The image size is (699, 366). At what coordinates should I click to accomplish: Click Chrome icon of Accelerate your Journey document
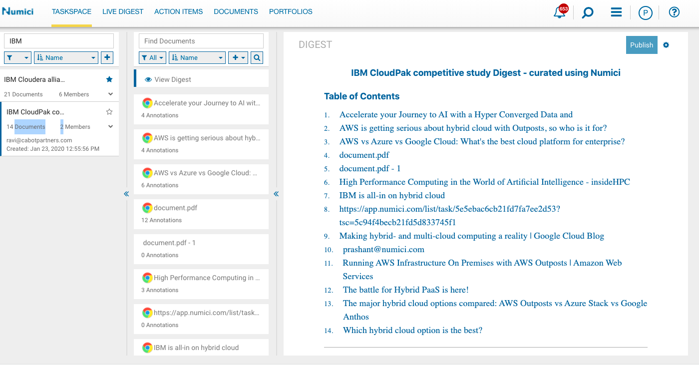click(147, 103)
